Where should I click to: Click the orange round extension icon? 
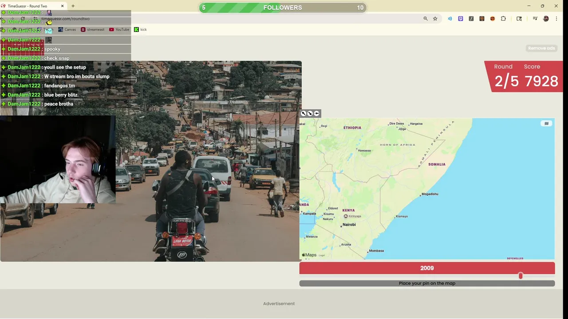click(x=493, y=19)
